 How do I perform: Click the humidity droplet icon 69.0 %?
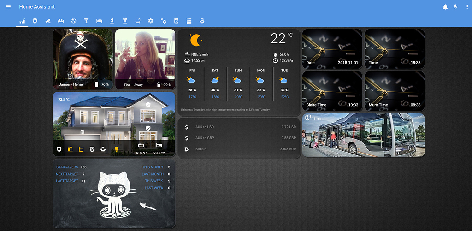tap(275, 55)
